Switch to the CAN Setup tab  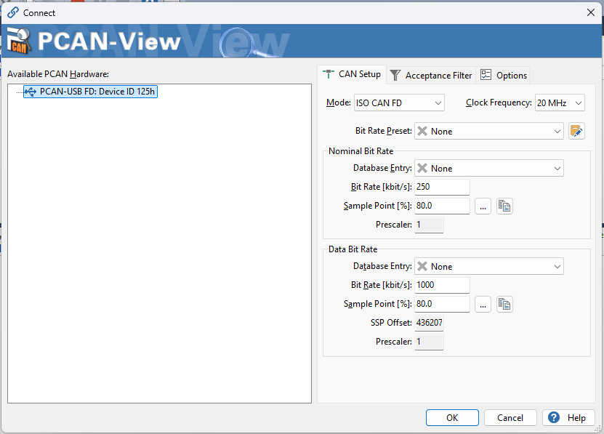[x=352, y=74]
